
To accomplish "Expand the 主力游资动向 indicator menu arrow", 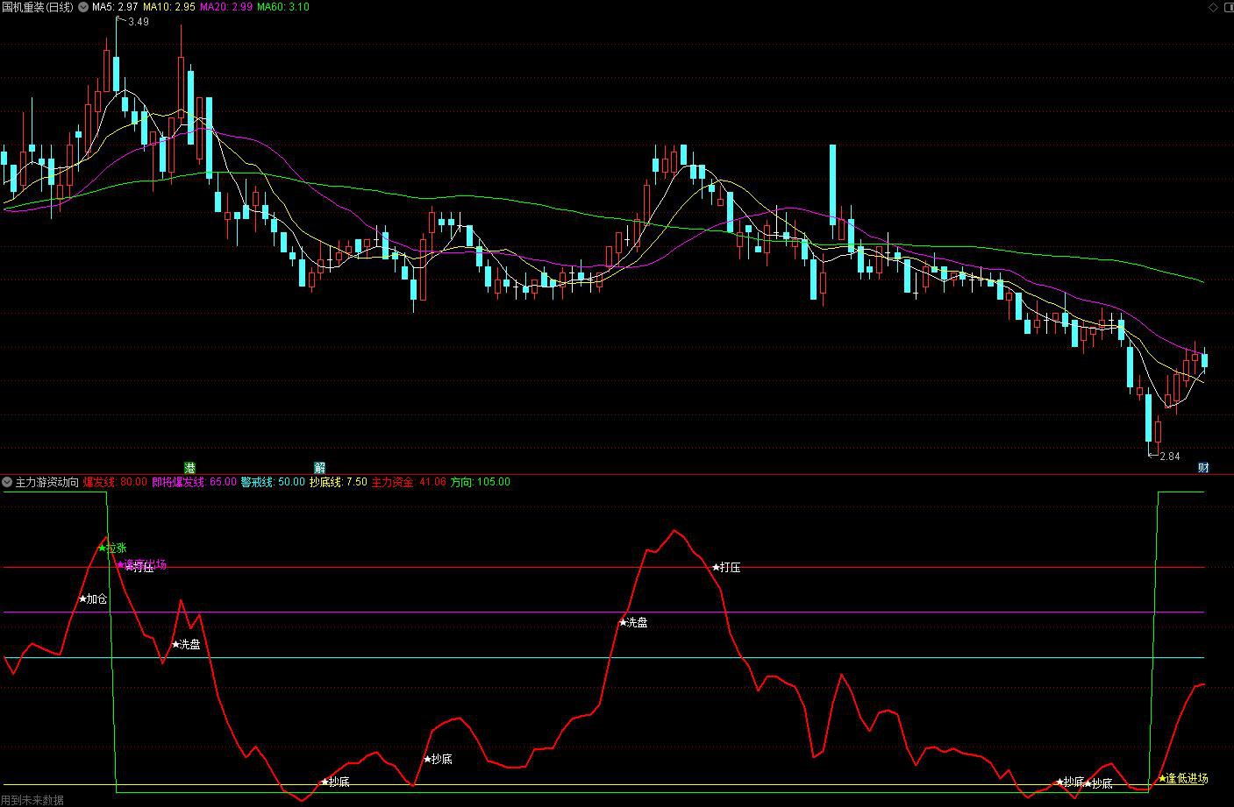I will pos(7,482).
